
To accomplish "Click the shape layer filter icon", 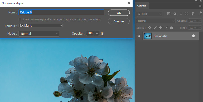I will (x=187, y=14).
